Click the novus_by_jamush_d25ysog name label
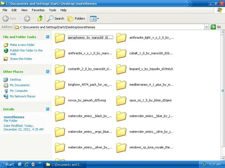This screenshot has height=168, width=225. 87,100
